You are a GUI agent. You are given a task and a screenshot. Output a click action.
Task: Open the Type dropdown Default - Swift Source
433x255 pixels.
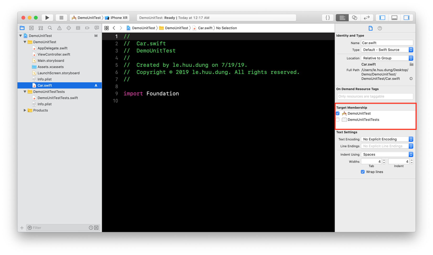click(387, 50)
